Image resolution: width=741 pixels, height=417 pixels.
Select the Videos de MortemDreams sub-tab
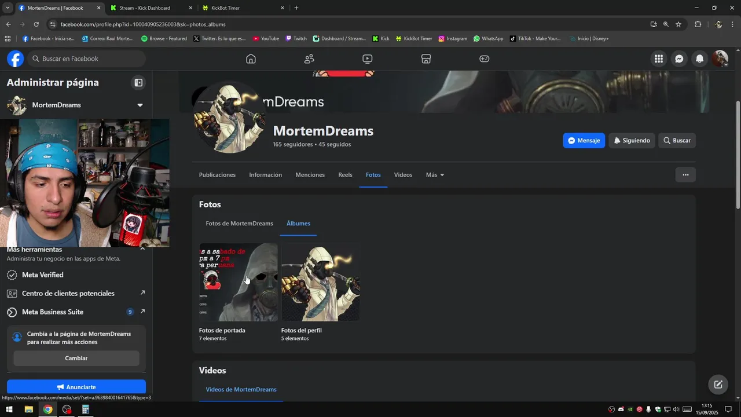pos(241,389)
